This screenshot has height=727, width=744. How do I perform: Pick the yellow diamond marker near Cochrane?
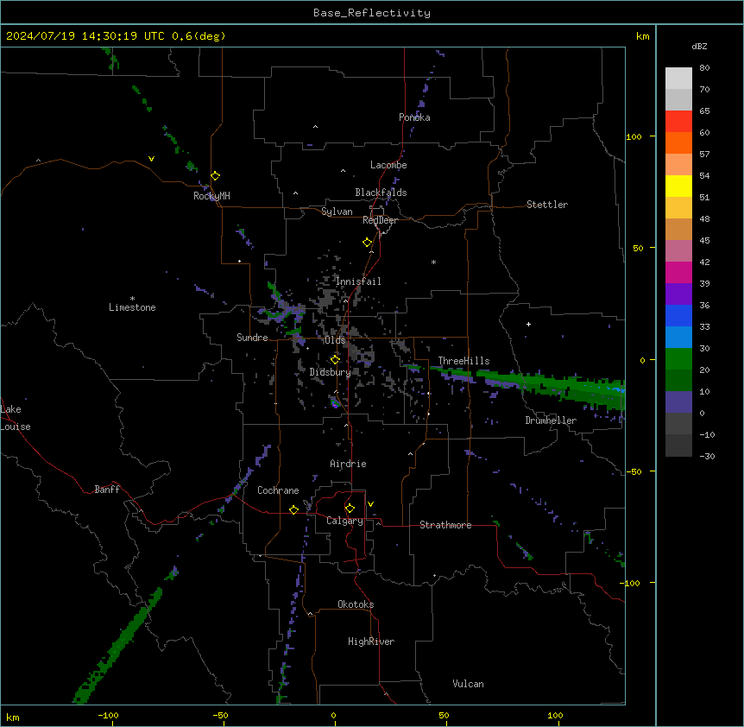point(293,509)
